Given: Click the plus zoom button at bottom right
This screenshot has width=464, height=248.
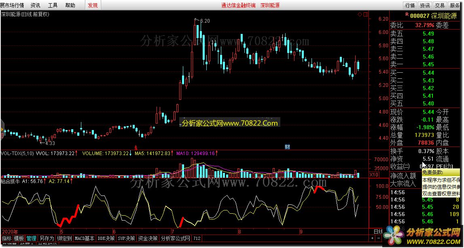Looking at the screenshot, I should (x=372, y=238).
